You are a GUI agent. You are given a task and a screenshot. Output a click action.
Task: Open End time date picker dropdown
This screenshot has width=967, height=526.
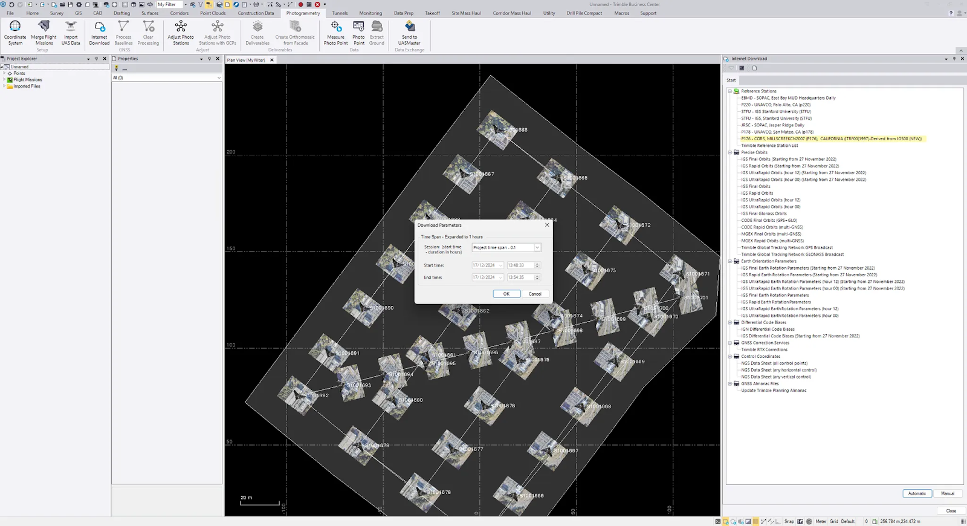(x=500, y=278)
